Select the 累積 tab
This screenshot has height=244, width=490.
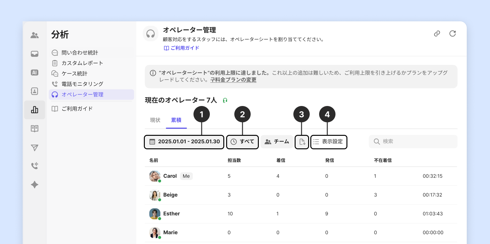pyautogui.click(x=176, y=120)
